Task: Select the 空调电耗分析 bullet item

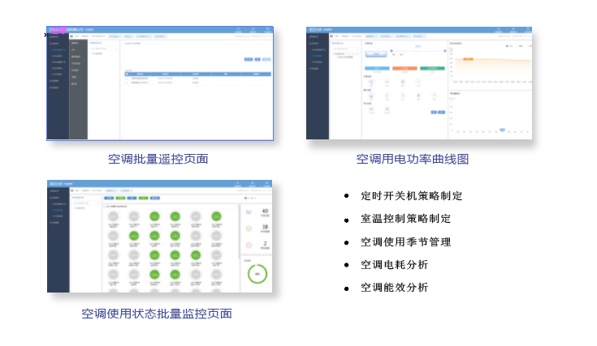Action: pos(394,264)
